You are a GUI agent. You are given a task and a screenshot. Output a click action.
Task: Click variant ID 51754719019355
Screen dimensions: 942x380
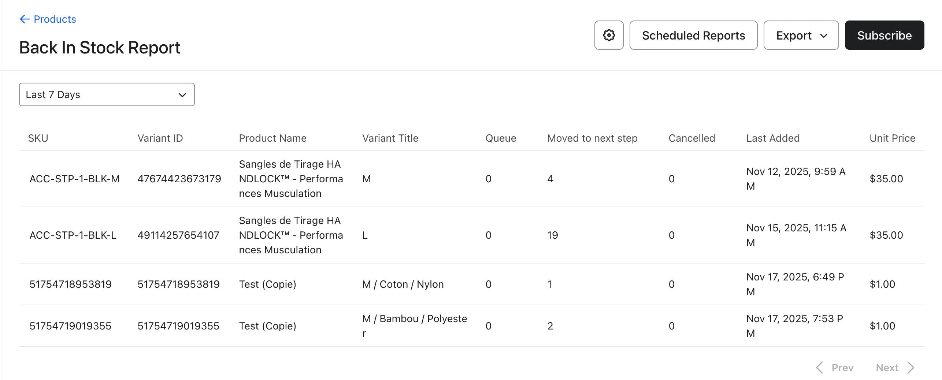(178, 326)
